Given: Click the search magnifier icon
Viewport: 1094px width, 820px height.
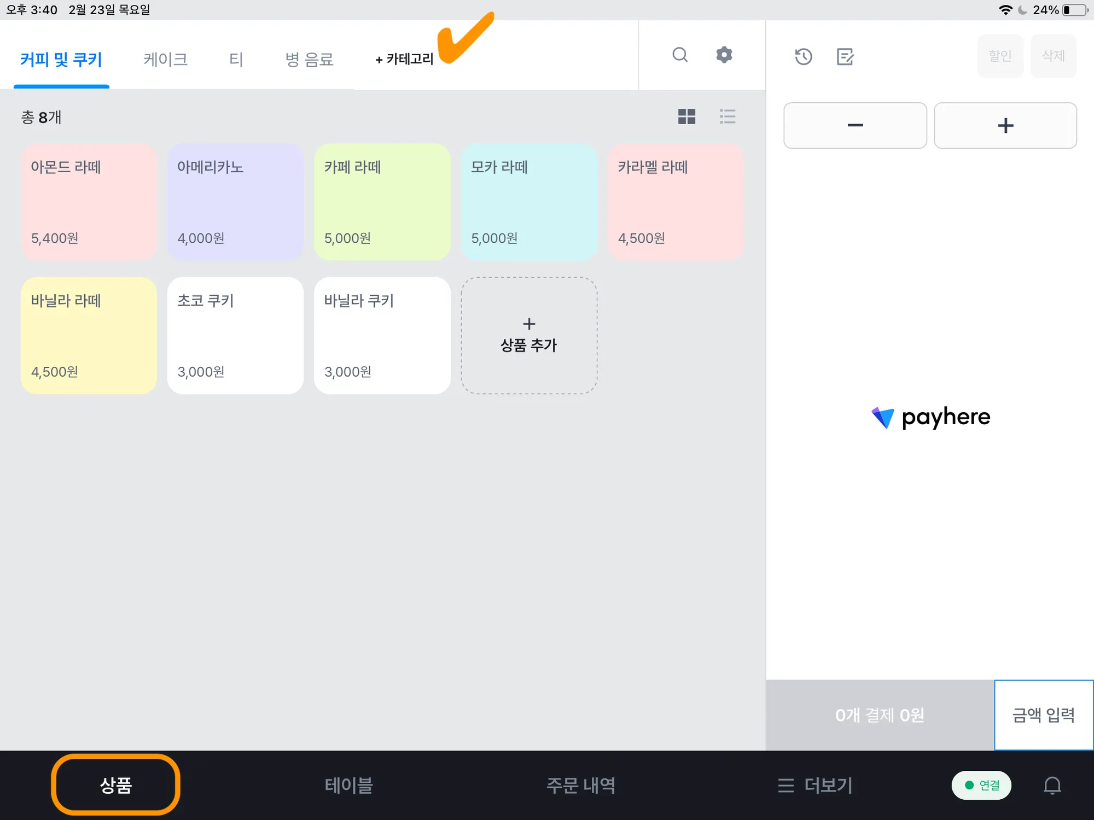Looking at the screenshot, I should [x=680, y=55].
